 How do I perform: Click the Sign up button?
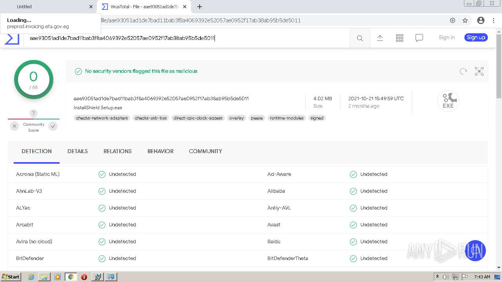[476, 38]
